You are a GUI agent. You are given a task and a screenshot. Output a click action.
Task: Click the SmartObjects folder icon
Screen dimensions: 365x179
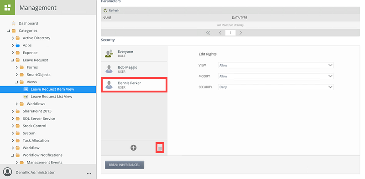tap(21, 75)
